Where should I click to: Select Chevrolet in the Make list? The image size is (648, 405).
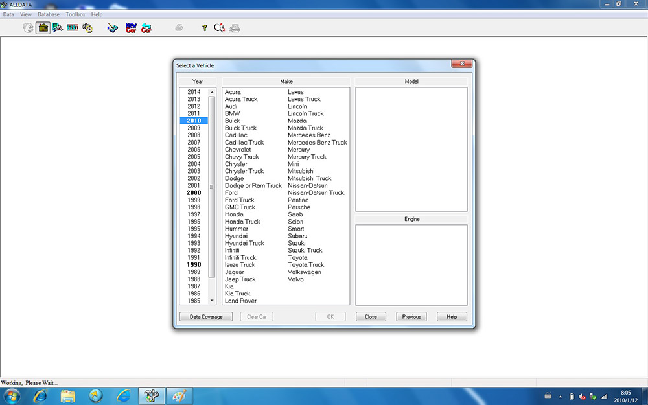(x=238, y=149)
